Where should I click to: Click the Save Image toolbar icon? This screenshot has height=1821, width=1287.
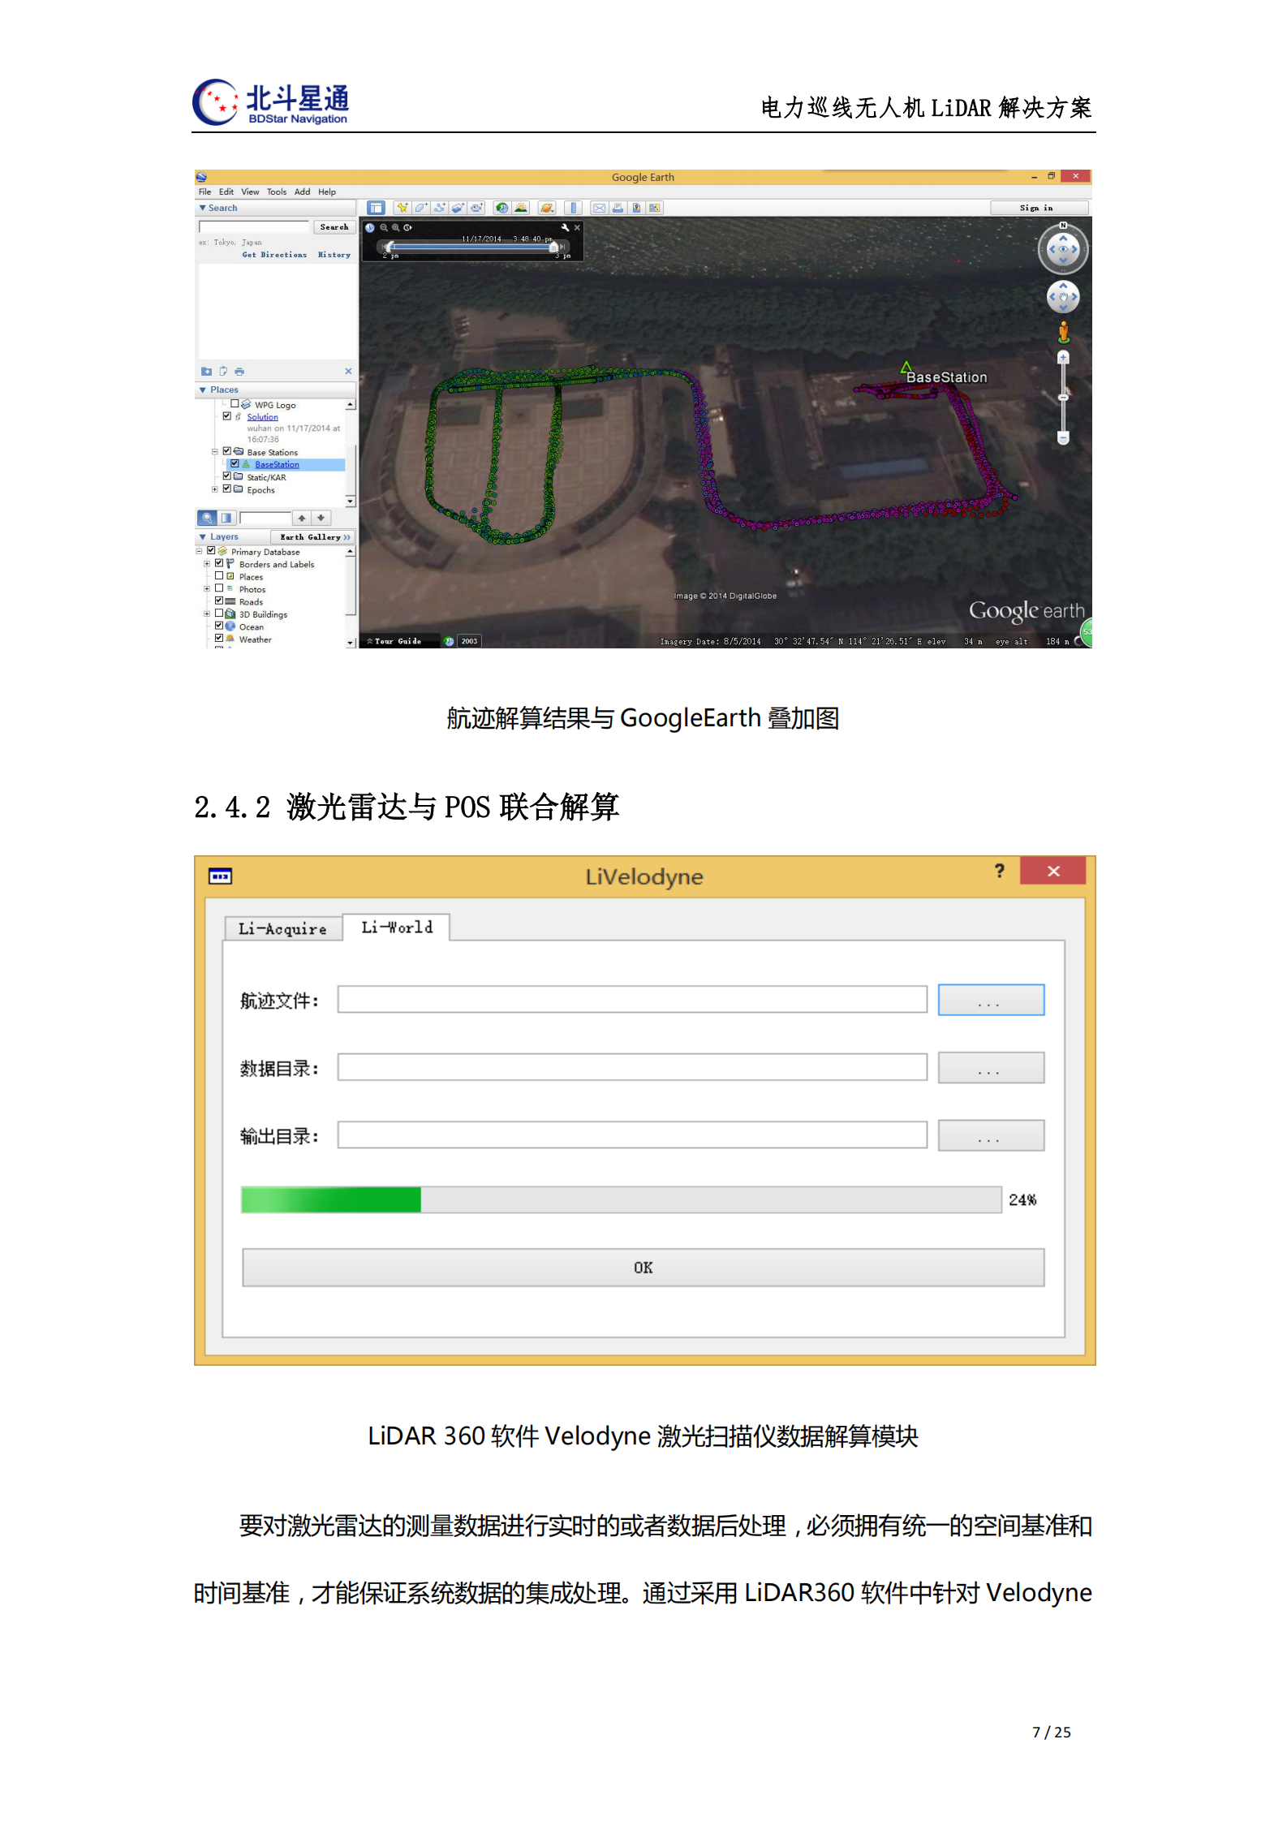pyautogui.click(x=655, y=208)
